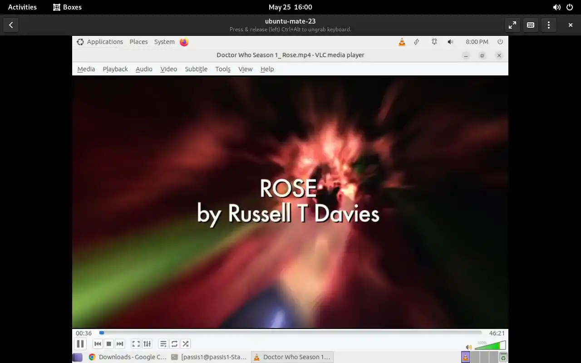Open GNOME system volume indicator
The width and height of the screenshot is (581, 363).
pos(556,7)
